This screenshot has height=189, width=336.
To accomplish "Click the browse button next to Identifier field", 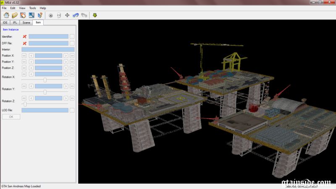I will tap(72, 37).
